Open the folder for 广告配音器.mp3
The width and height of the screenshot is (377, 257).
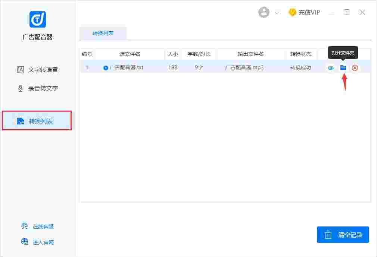click(x=343, y=68)
